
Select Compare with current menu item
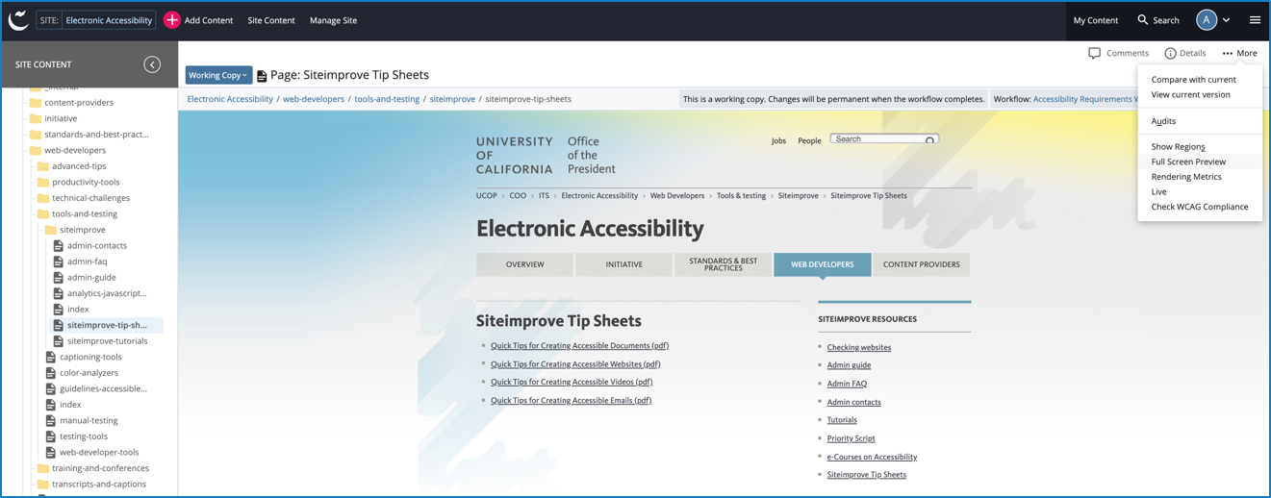[1193, 80]
